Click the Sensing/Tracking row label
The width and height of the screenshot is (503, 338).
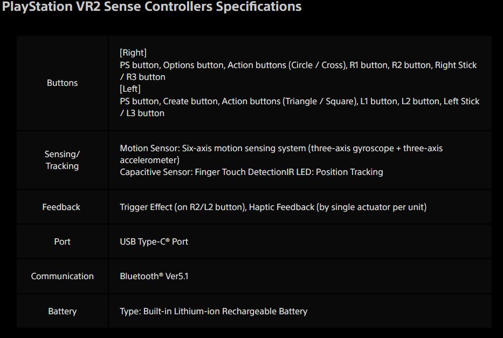pyautogui.click(x=62, y=160)
